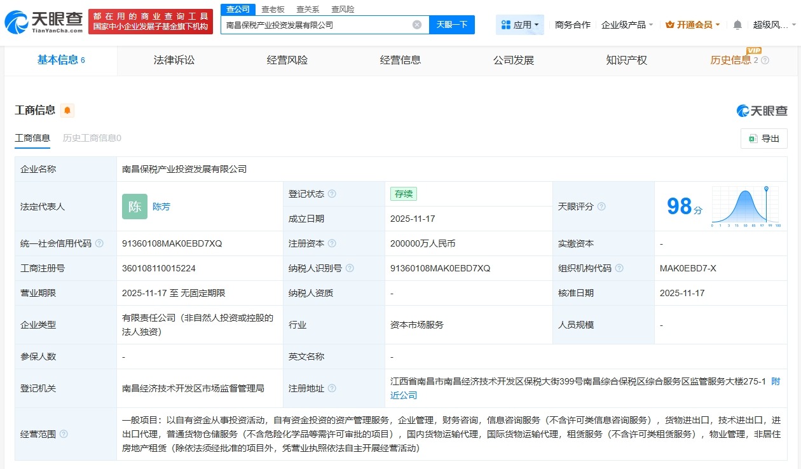Viewport: 801px width, 469px height.
Task: Click the Excel icon in the 导出 button
Action: 752,138
